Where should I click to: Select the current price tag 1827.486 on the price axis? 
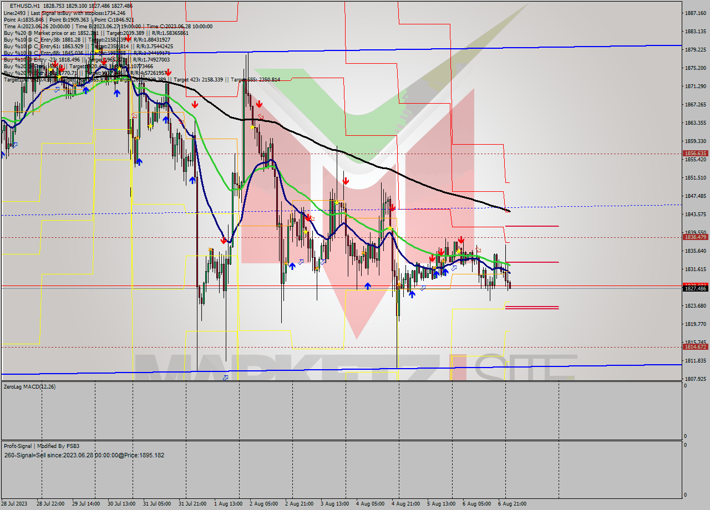point(694,287)
